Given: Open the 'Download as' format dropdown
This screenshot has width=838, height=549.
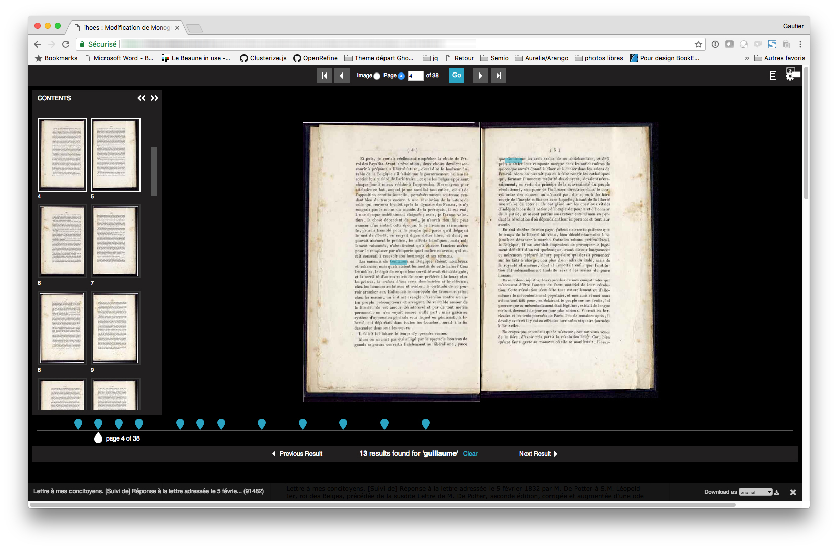Looking at the screenshot, I should coord(755,492).
